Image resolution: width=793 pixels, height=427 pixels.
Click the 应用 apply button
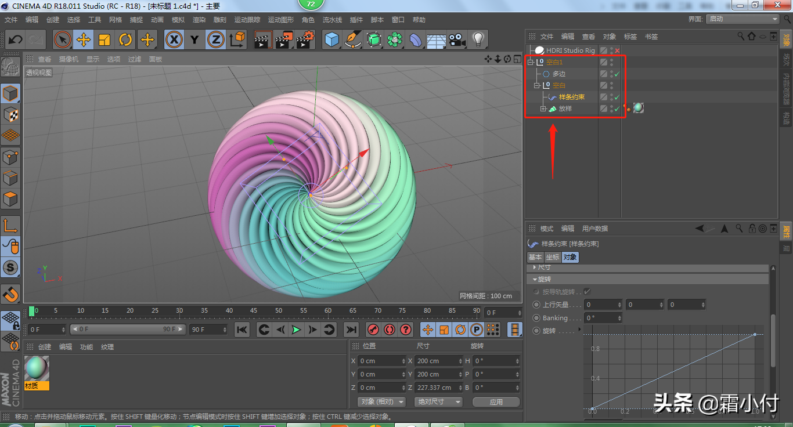496,401
